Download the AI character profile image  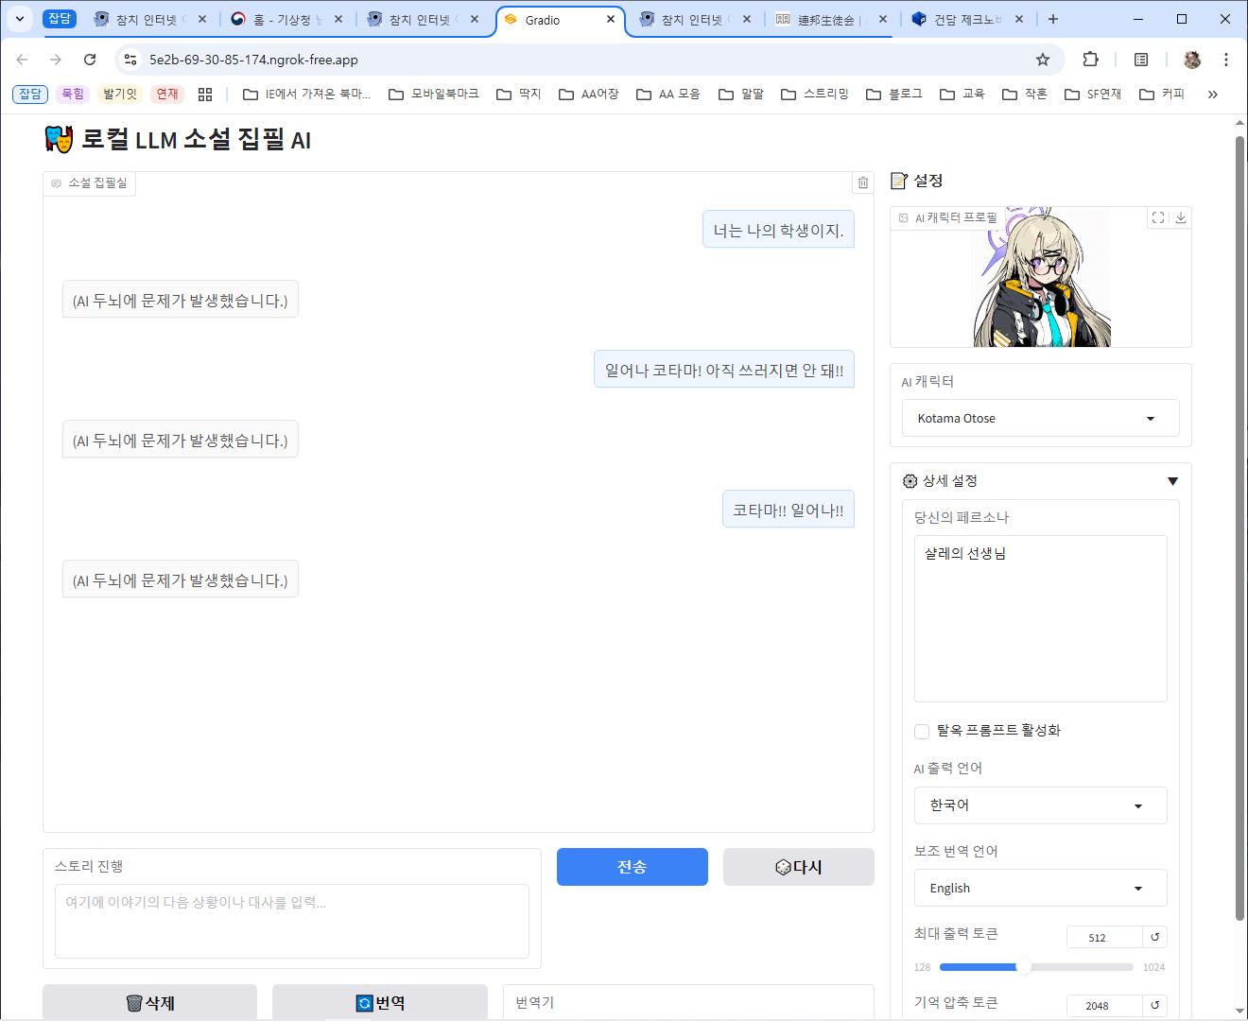(1180, 217)
